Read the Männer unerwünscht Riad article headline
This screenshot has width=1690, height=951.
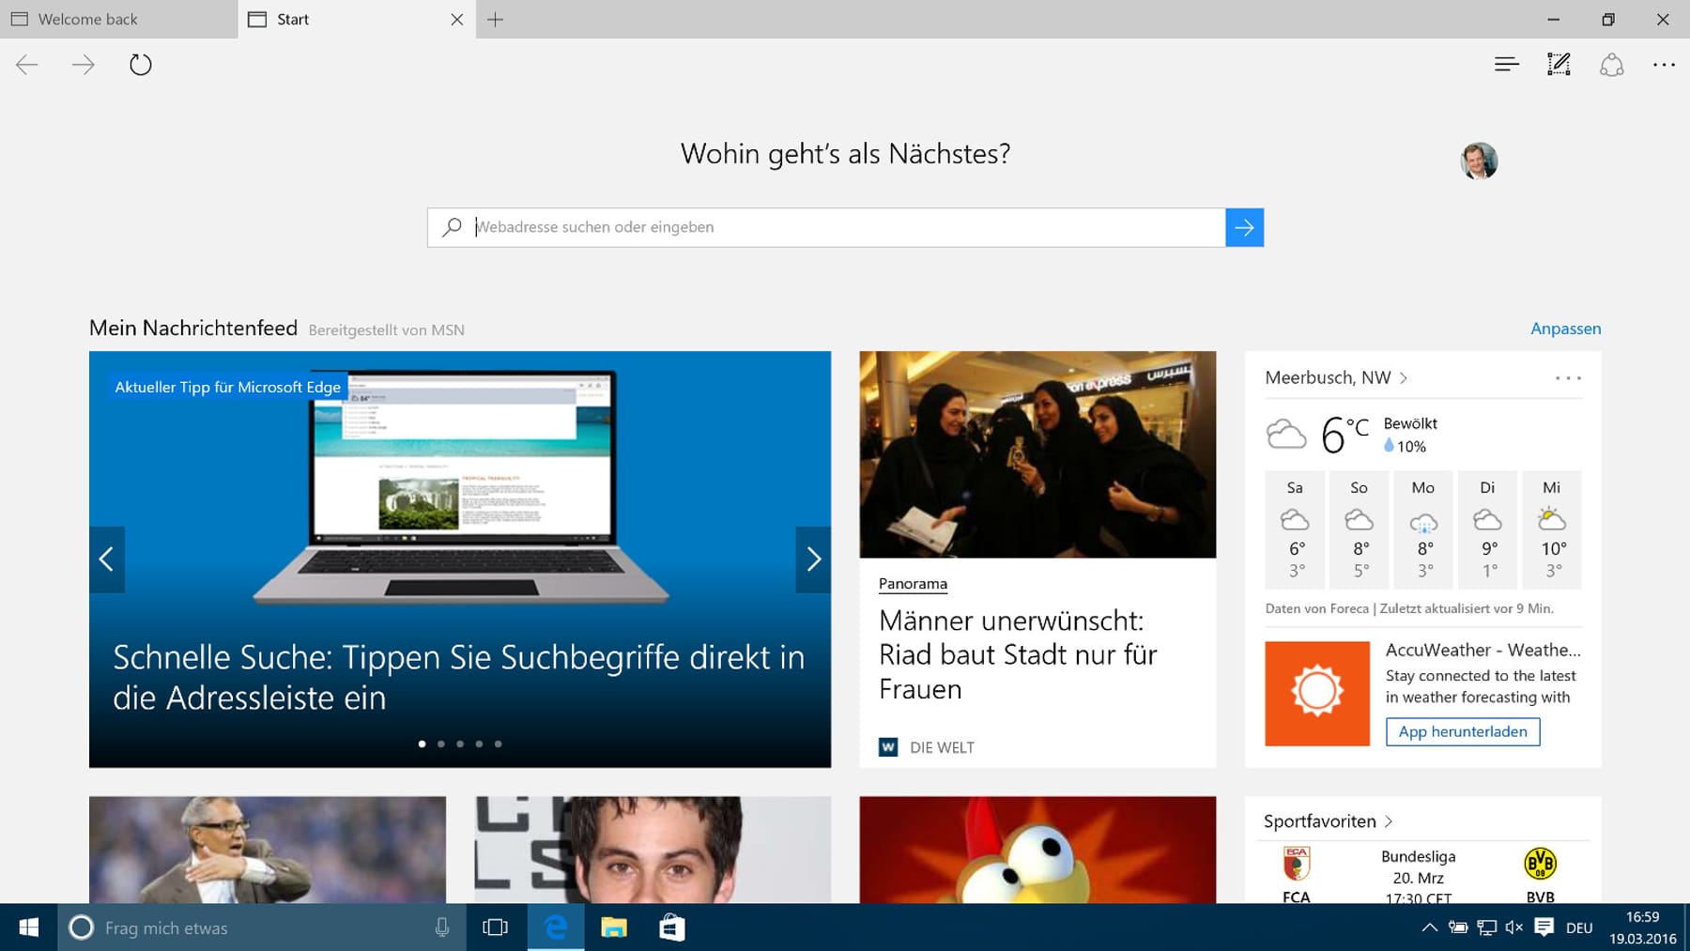click(1018, 654)
